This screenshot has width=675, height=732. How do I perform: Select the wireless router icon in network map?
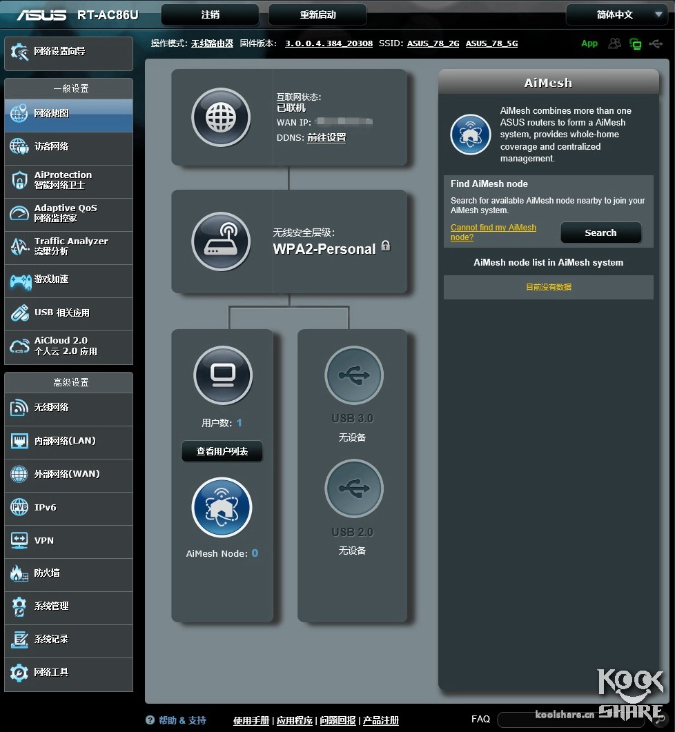click(221, 241)
